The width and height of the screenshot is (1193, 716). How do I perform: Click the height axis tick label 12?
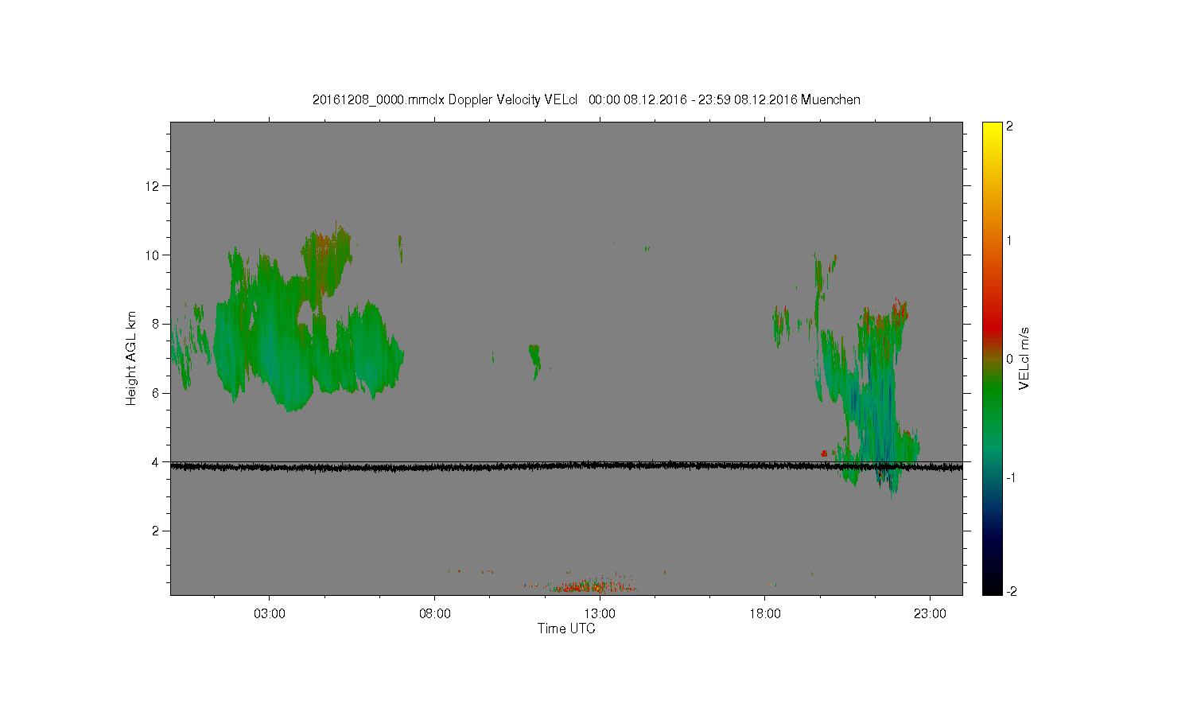coord(153,186)
